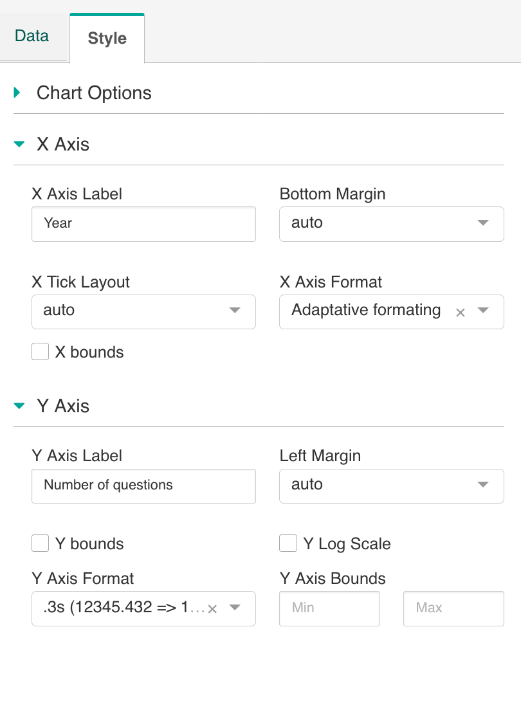
Task: Open the Left Margin dropdown
Action: [391, 486]
